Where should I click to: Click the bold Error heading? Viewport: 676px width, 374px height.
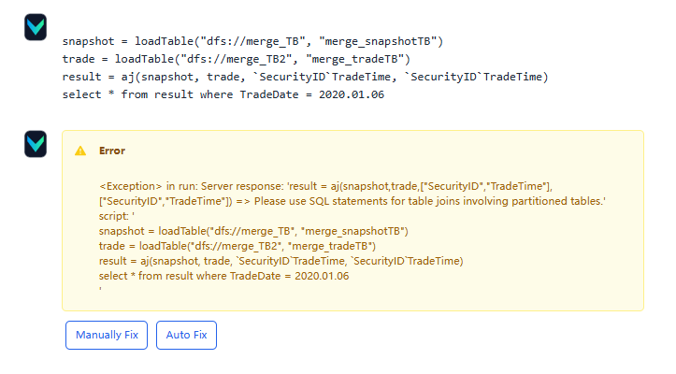pyautogui.click(x=112, y=151)
